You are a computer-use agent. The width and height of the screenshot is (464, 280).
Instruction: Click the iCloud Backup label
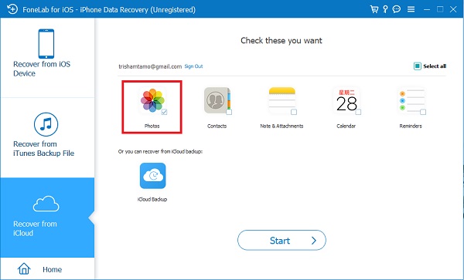(x=152, y=200)
